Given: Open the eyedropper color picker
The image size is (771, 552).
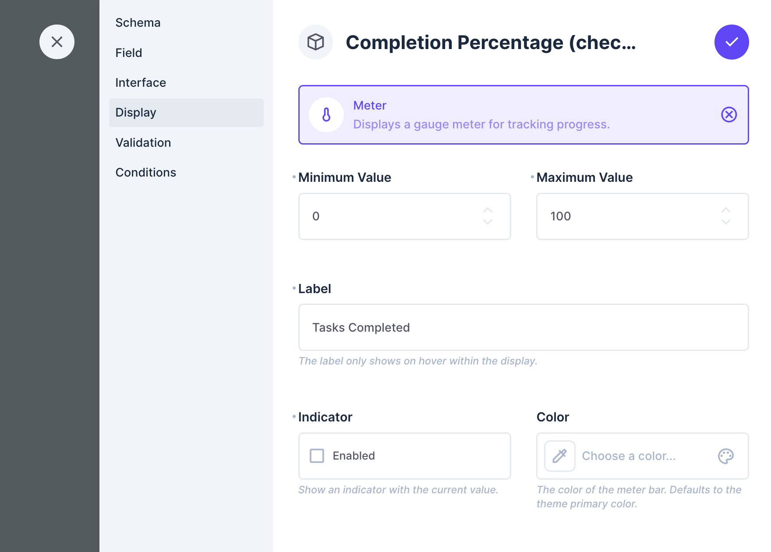Looking at the screenshot, I should coord(559,456).
